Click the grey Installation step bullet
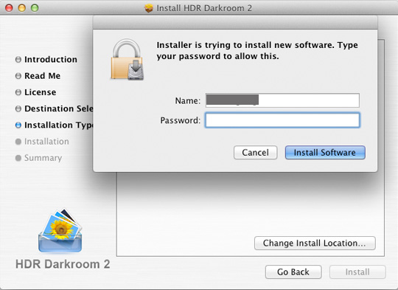Viewport: 398px width, 290px height. coord(18,142)
